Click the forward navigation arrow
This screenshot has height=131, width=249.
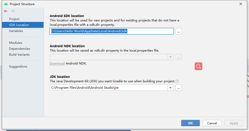pyautogui.click(x=13, y=11)
